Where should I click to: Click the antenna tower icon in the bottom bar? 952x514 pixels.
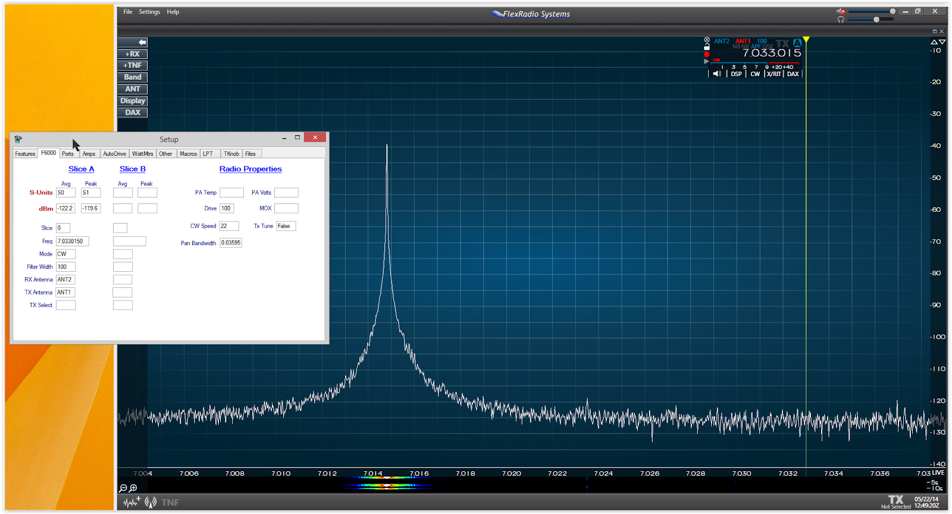point(151,502)
